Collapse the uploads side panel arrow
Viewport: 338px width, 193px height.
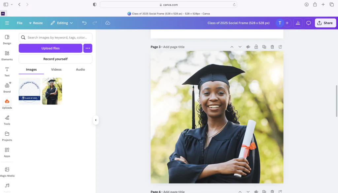click(x=96, y=120)
